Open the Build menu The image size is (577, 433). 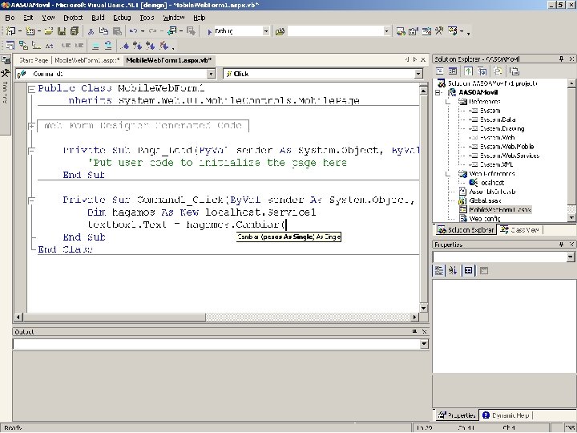click(x=98, y=18)
